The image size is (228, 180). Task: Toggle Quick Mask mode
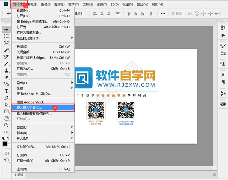[6, 153]
